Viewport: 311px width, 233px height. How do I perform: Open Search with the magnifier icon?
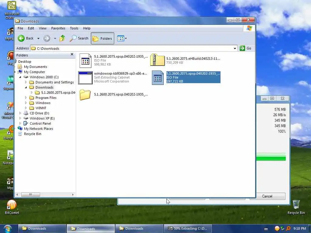[x=79, y=38]
